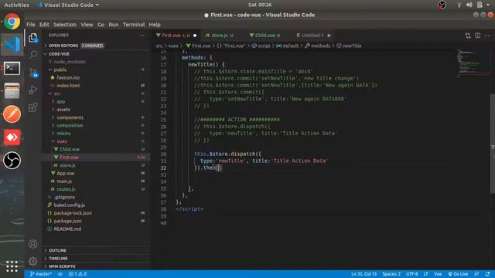The image size is (495, 278).
Task: Open the View menu
Action: coord(87,25)
